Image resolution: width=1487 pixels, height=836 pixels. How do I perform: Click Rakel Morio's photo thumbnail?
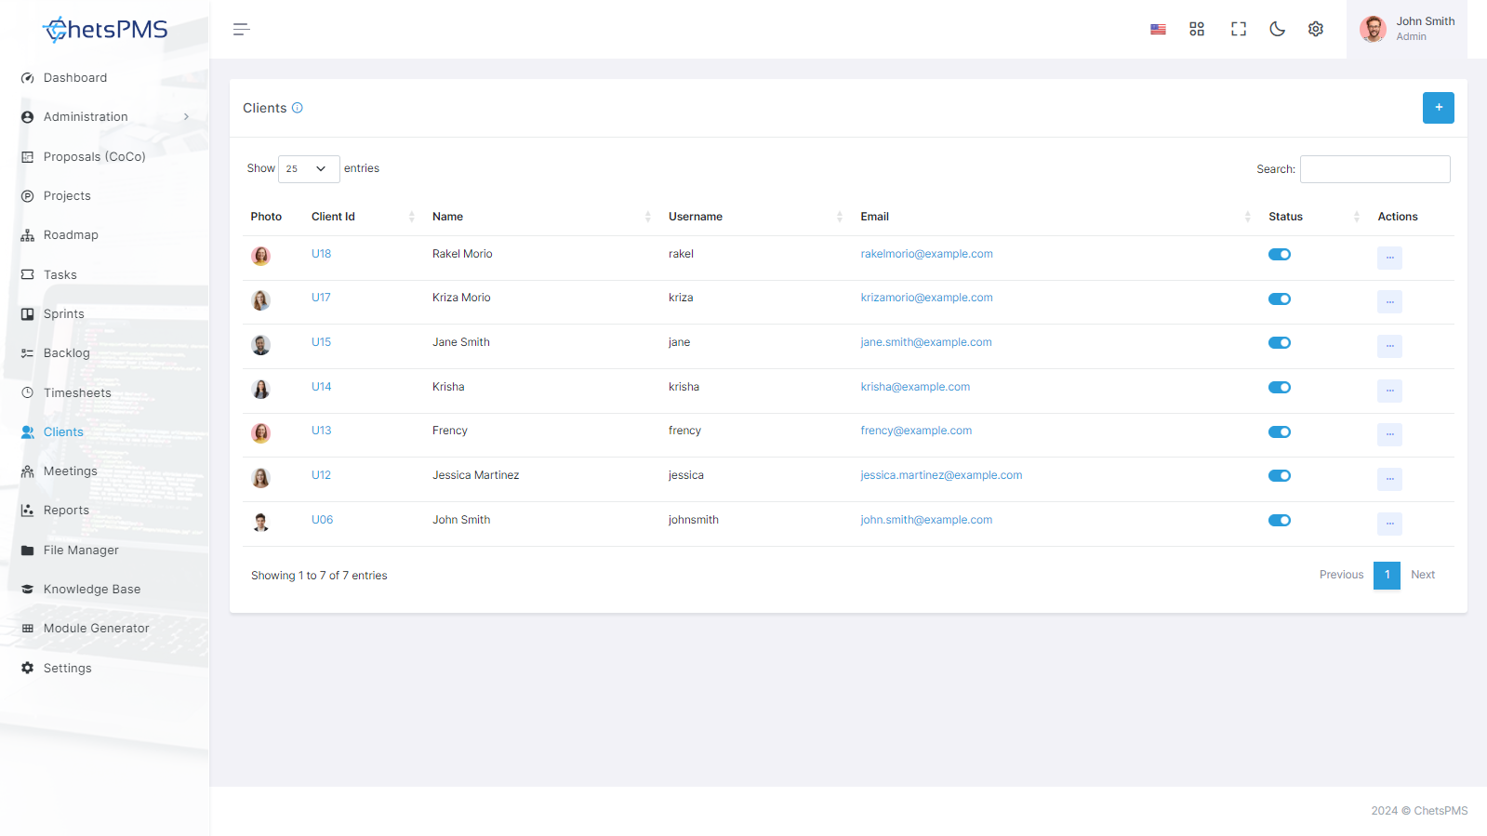click(260, 256)
